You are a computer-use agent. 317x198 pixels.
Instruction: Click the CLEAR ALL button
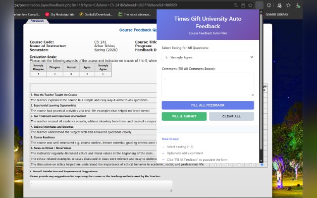click(x=231, y=116)
